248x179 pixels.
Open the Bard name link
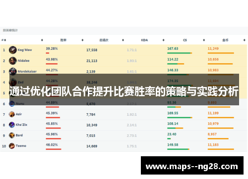click(x=19, y=135)
